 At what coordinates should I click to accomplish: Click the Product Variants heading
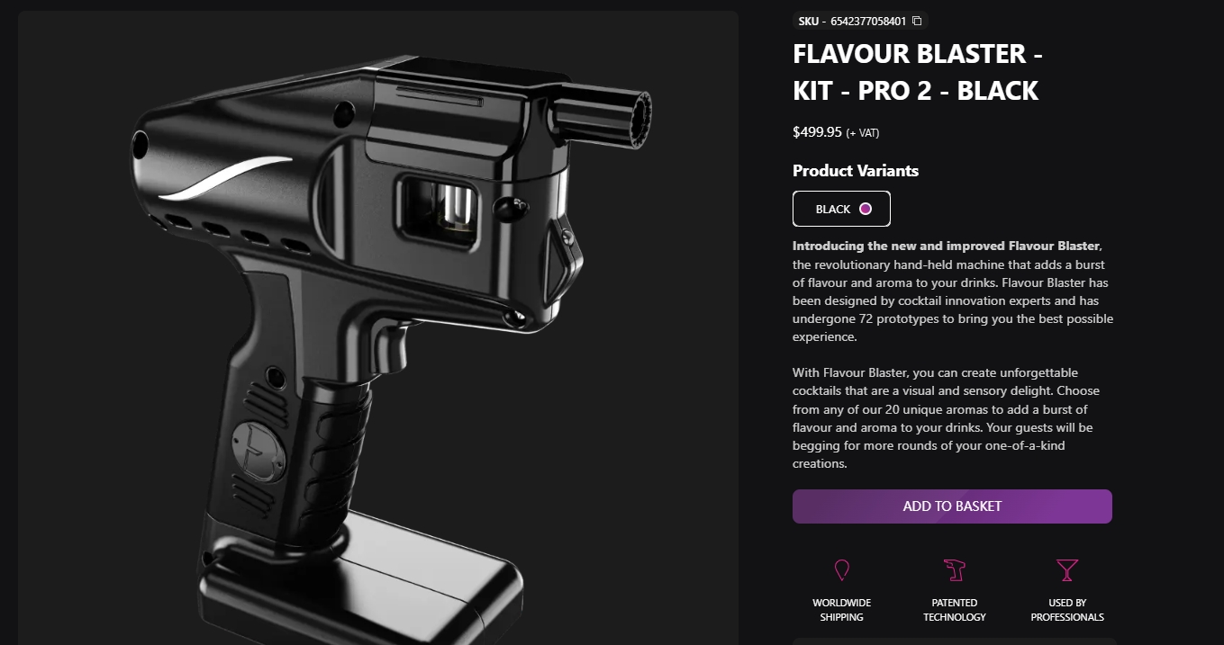856,171
